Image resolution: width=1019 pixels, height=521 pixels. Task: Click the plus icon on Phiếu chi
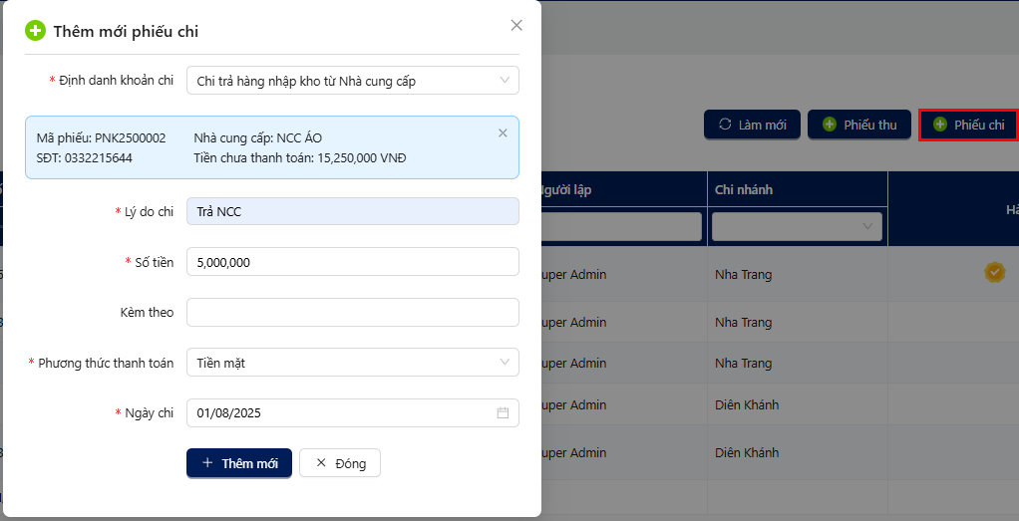[939, 125]
